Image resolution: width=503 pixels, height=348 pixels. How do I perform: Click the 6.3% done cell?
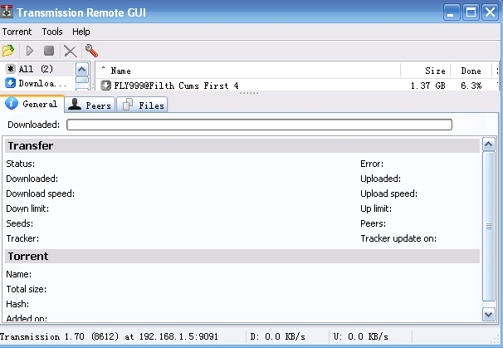(471, 86)
